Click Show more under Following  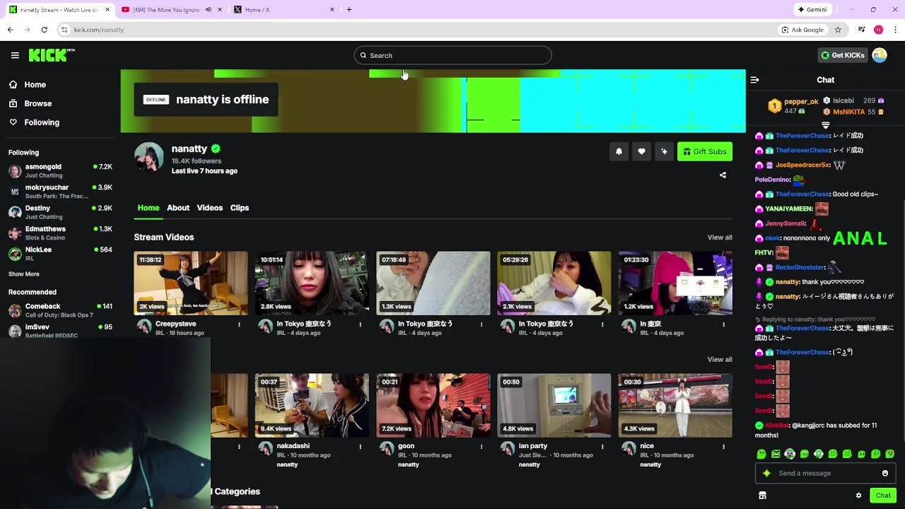(x=24, y=274)
